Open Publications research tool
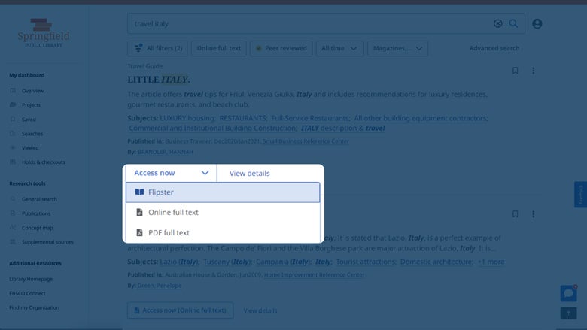 pyautogui.click(x=36, y=213)
